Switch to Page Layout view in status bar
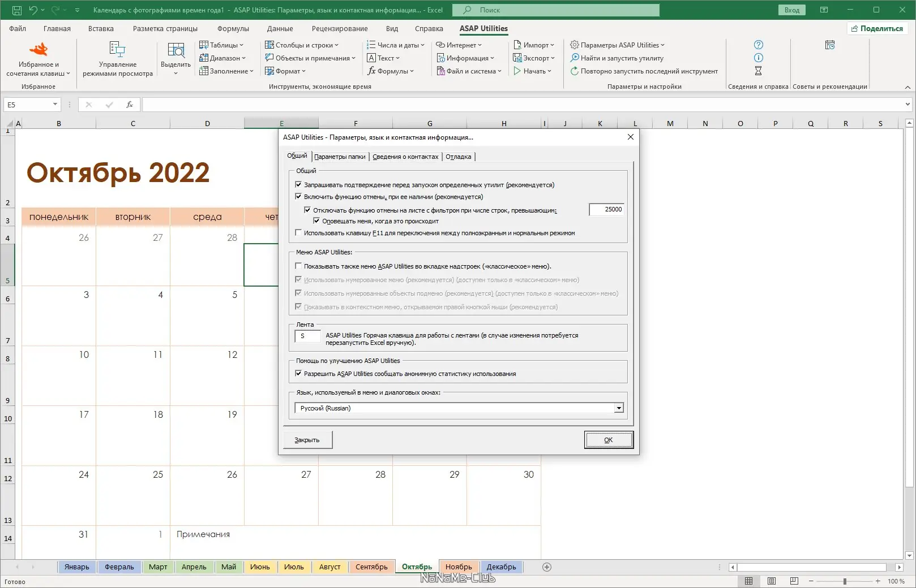The height and width of the screenshot is (588, 916). 771,581
